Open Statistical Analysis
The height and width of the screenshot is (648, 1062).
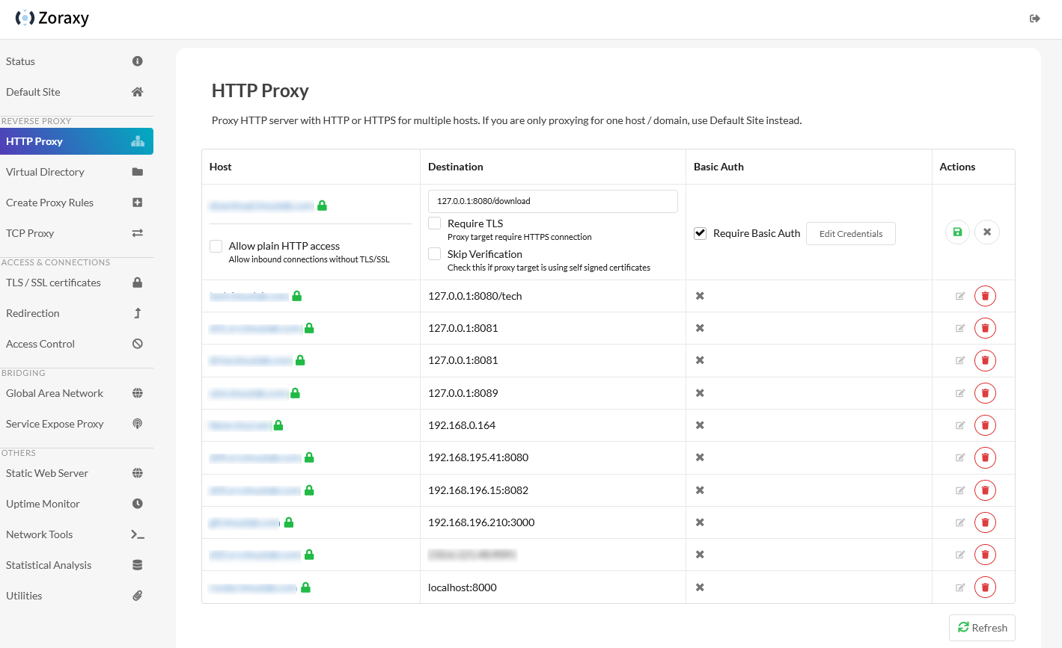pos(48,564)
